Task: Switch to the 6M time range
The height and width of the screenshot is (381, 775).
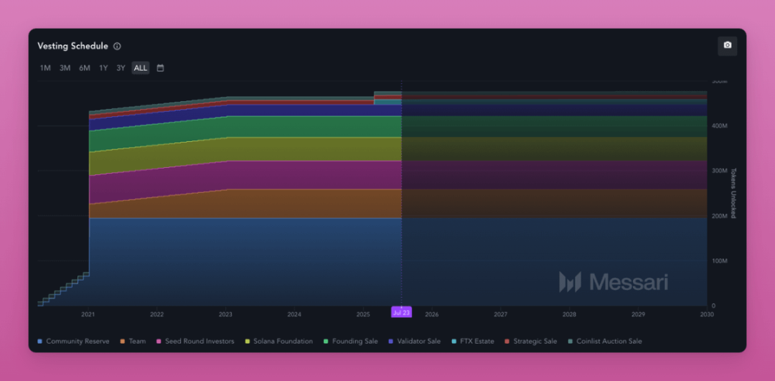Action: [x=85, y=68]
